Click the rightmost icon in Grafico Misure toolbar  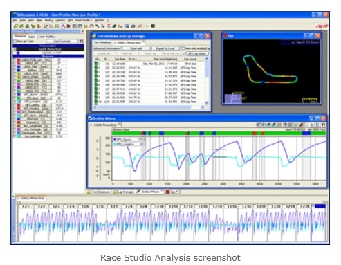(x=324, y=125)
